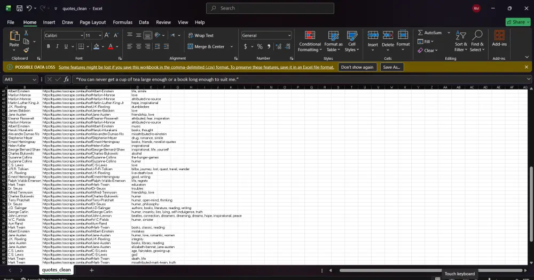Toggle Center horizontal alignment
The height and width of the screenshot is (280, 534).
139,46
